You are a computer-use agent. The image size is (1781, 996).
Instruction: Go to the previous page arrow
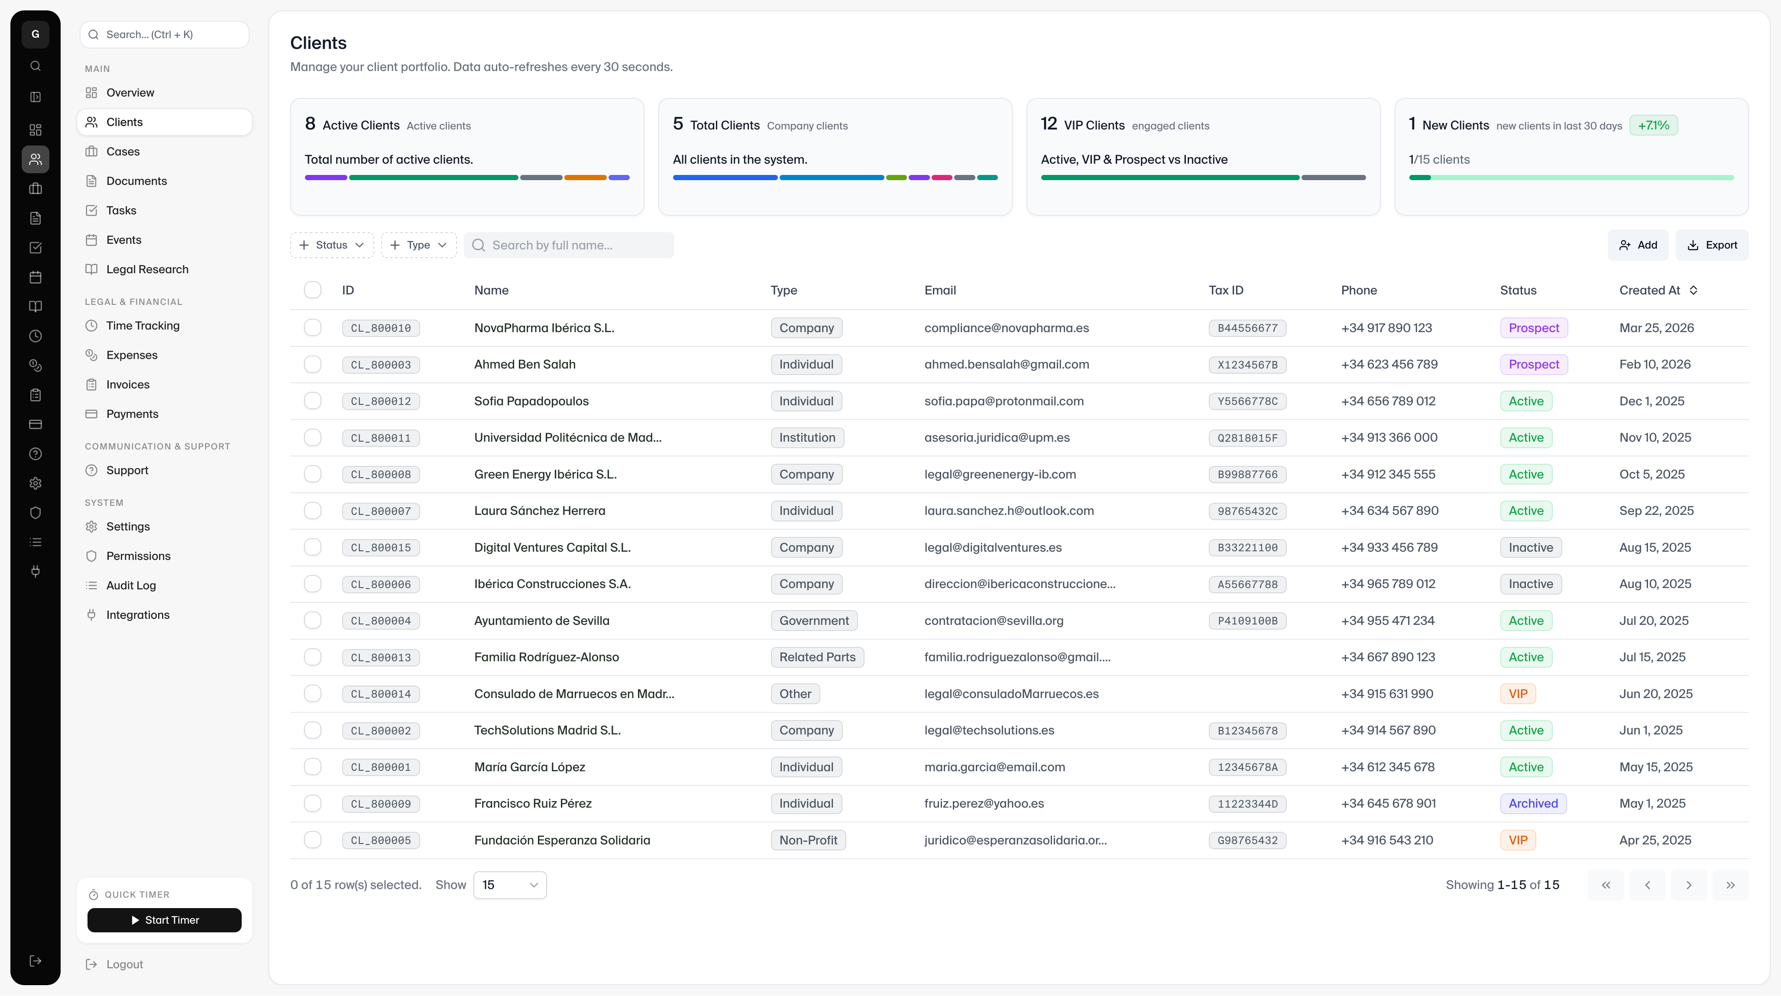click(1647, 886)
